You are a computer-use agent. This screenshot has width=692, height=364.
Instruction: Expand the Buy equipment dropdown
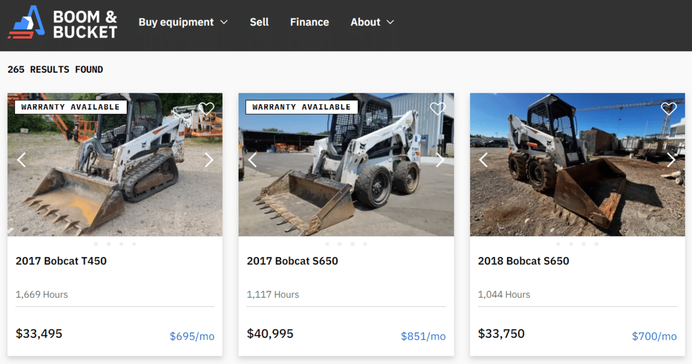(183, 22)
